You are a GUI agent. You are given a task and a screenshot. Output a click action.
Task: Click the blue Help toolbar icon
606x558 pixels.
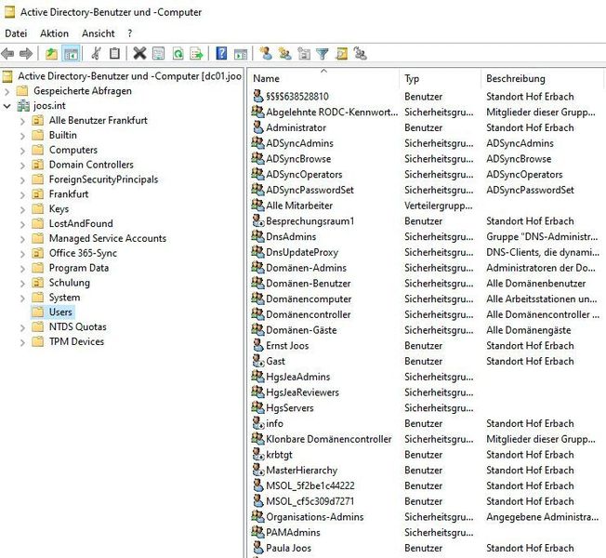(x=221, y=54)
